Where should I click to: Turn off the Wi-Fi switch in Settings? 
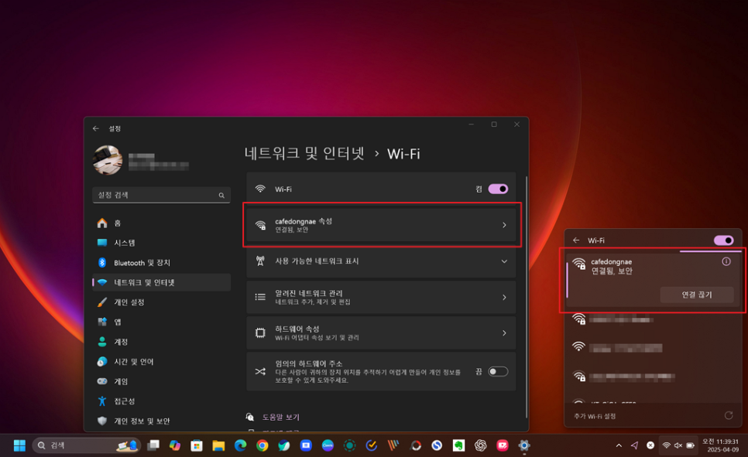click(498, 189)
